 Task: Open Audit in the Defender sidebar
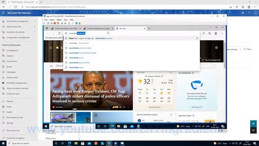(9, 107)
